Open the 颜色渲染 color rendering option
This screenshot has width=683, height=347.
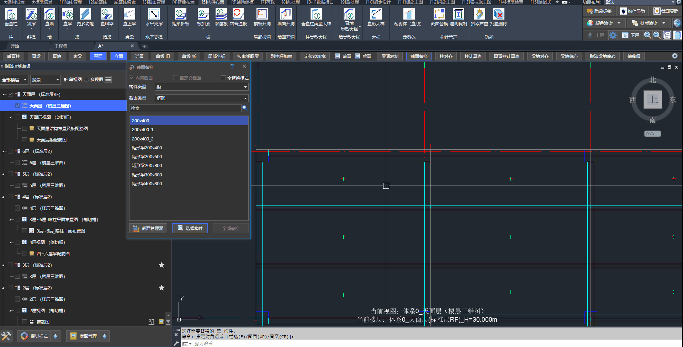coord(604,23)
